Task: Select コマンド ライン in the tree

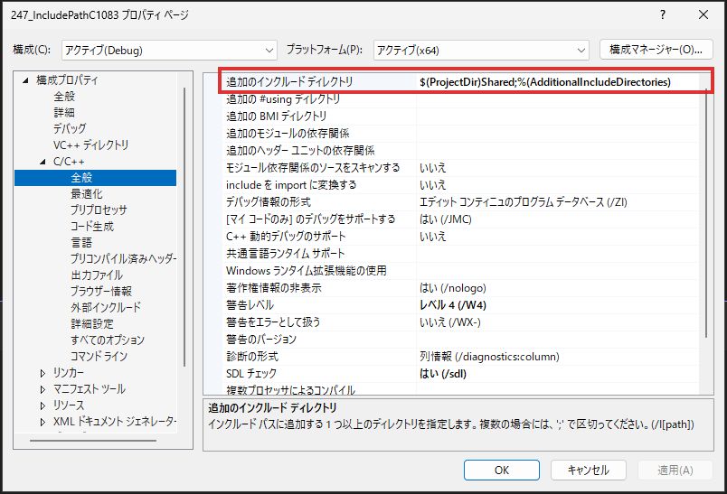Action: coord(99,356)
